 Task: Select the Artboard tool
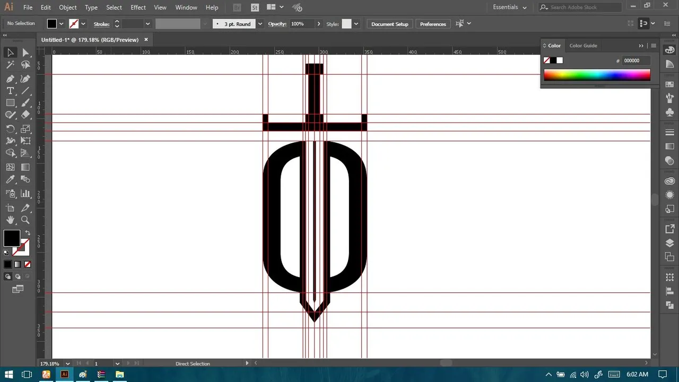point(10,207)
